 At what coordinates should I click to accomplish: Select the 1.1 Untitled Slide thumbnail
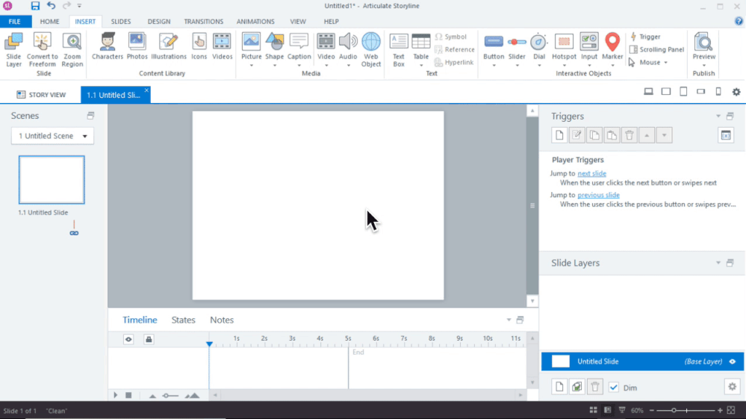tap(52, 180)
